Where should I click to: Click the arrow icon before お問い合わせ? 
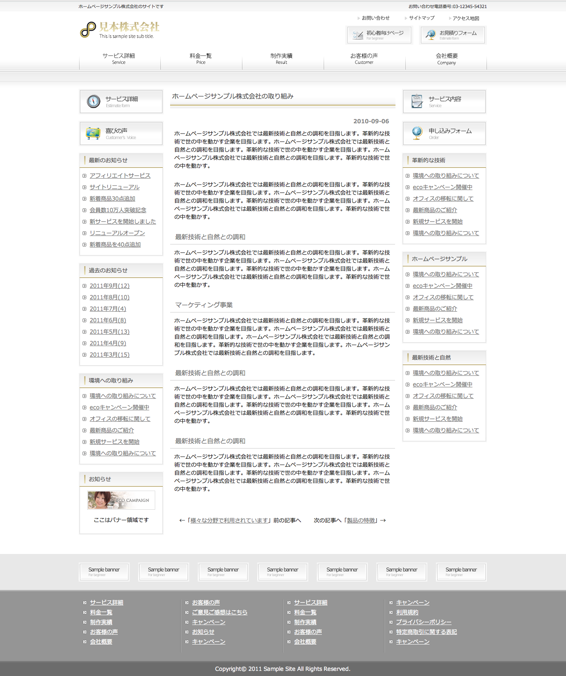[x=358, y=18]
